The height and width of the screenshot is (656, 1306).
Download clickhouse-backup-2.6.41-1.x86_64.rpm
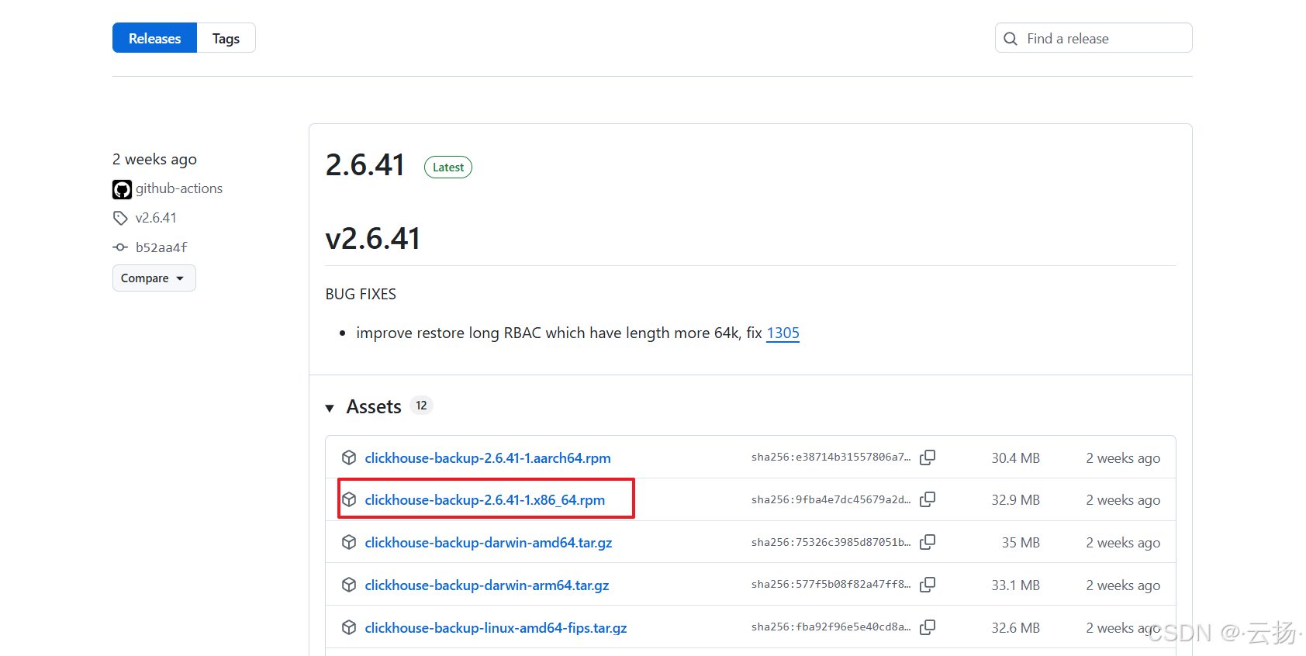(485, 500)
